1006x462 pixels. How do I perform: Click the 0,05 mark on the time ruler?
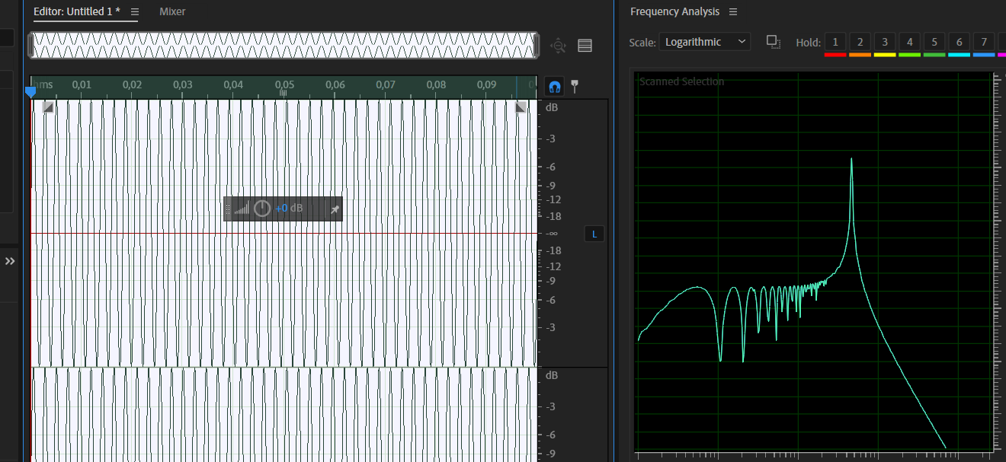(x=284, y=85)
